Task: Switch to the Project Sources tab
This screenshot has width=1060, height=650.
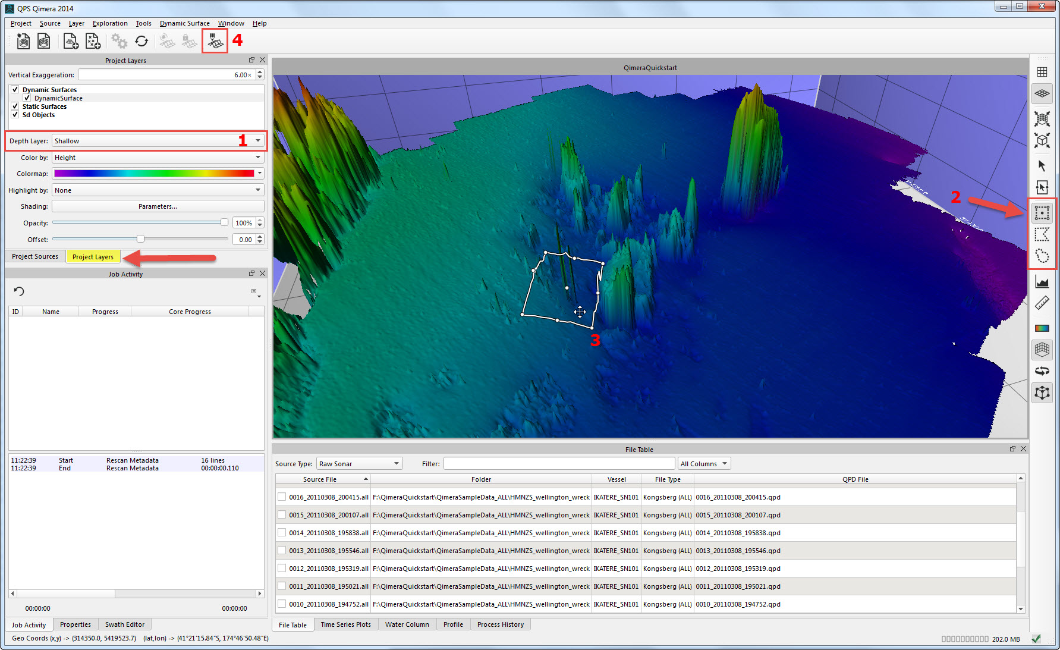Action: coord(35,256)
